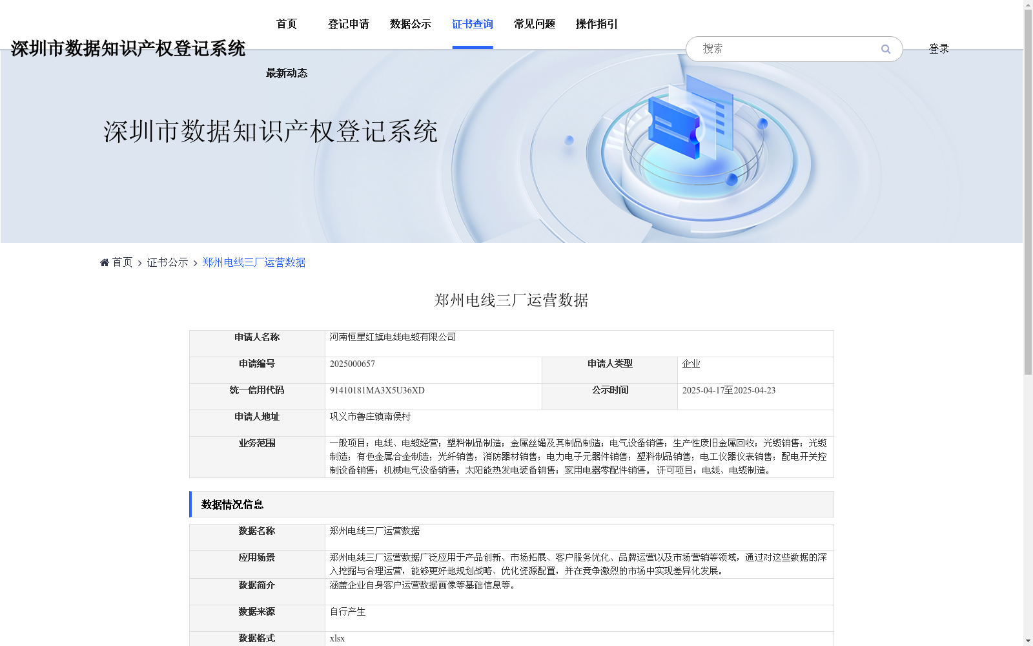Open the 数据公示 navigation menu
This screenshot has height=646, width=1033.
tap(410, 25)
